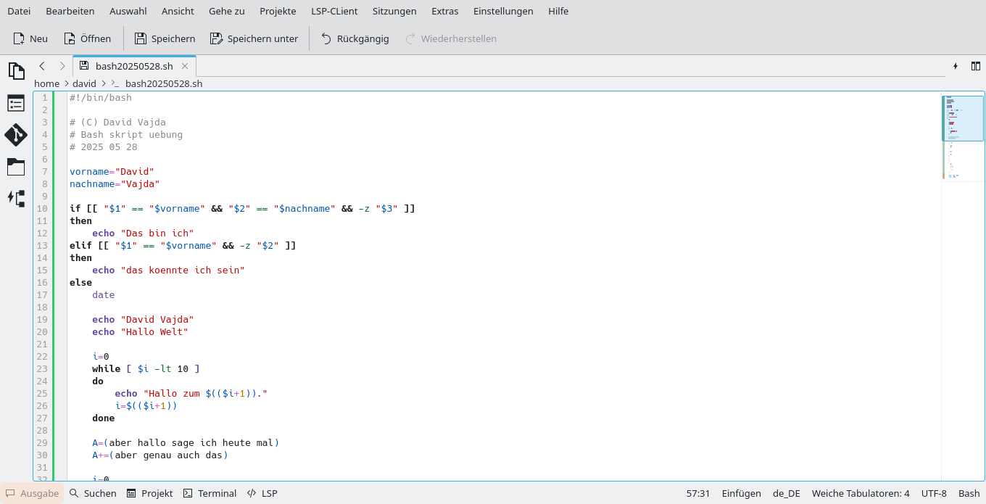Toggle the Ausgabe output panel

point(32,493)
